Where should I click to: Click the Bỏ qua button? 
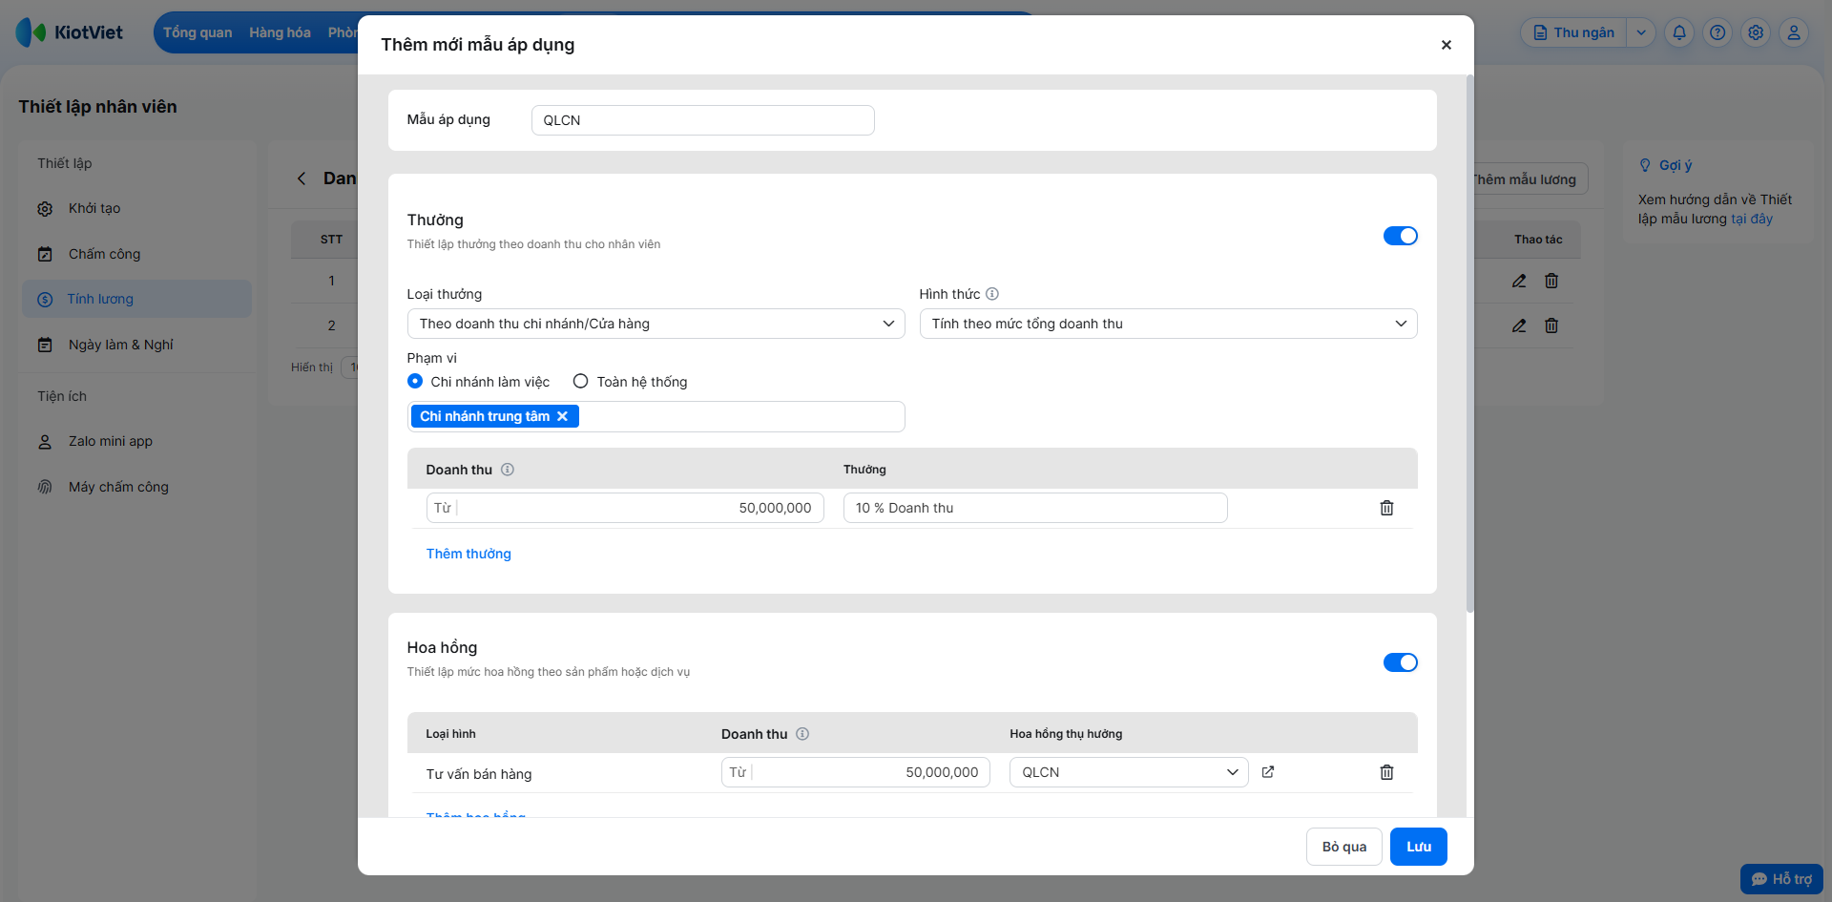[1343, 847]
